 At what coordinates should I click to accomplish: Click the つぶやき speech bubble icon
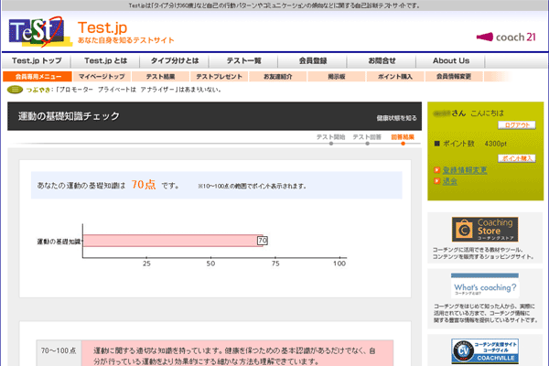(14, 90)
